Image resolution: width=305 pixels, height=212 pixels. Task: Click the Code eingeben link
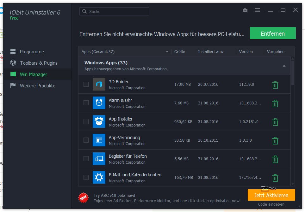271,204
